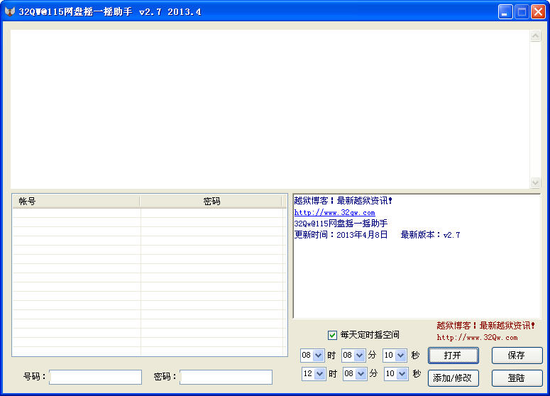The width and height of the screenshot is (550, 396).
Task: Focus the 号码 input field
Action: [x=95, y=377]
